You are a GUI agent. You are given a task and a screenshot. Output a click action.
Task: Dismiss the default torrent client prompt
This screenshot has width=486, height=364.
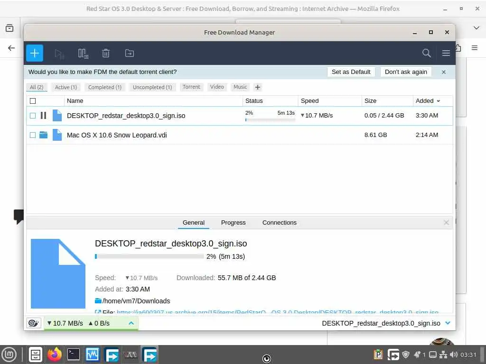(444, 72)
